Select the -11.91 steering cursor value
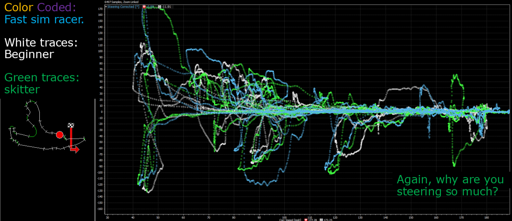Image resolution: width=512 pixels, height=221 pixels. click(x=166, y=7)
